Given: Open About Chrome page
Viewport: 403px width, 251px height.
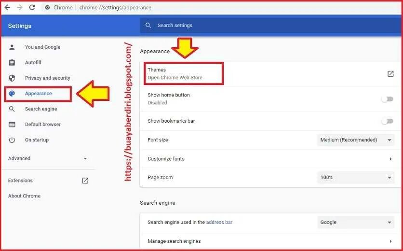Looking at the screenshot, I should (x=24, y=196).
